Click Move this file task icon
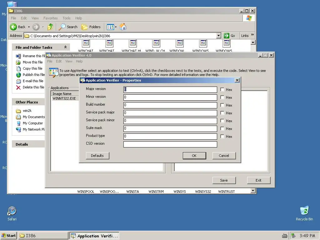Image resolution: width=320 pixels, height=240 pixels. 18,62
